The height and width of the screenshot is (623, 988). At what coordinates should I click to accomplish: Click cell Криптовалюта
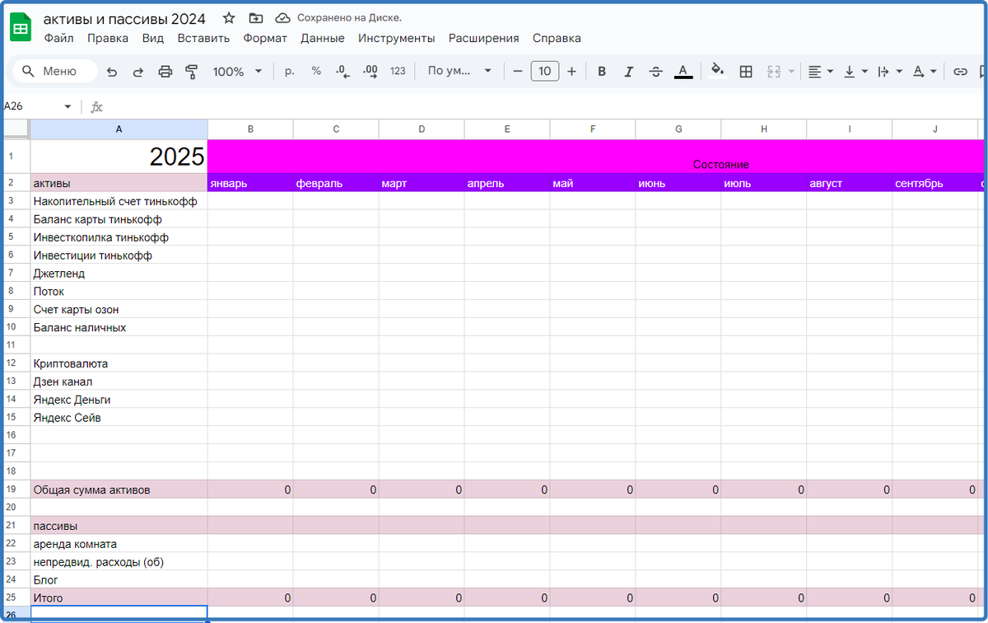click(119, 363)
